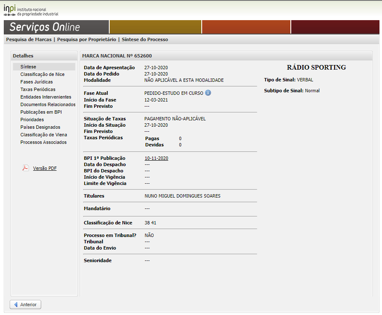Viewport: 382px width, 315px height.
Task: Click the Processo em Tribunal NÃO value
Action: tap(149, 235)
